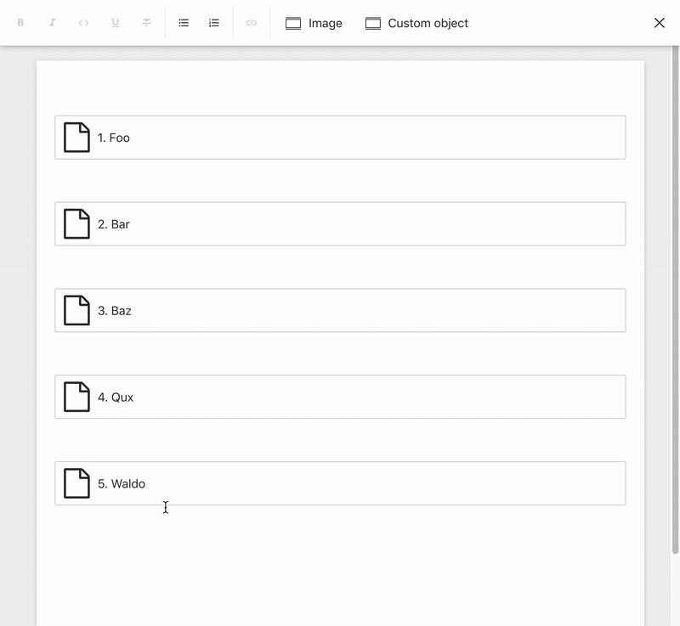Image resolution: width=680 pixels, height=626 pixels.
Task: Apply strikethrough formatting
Action: pos(147,23)
